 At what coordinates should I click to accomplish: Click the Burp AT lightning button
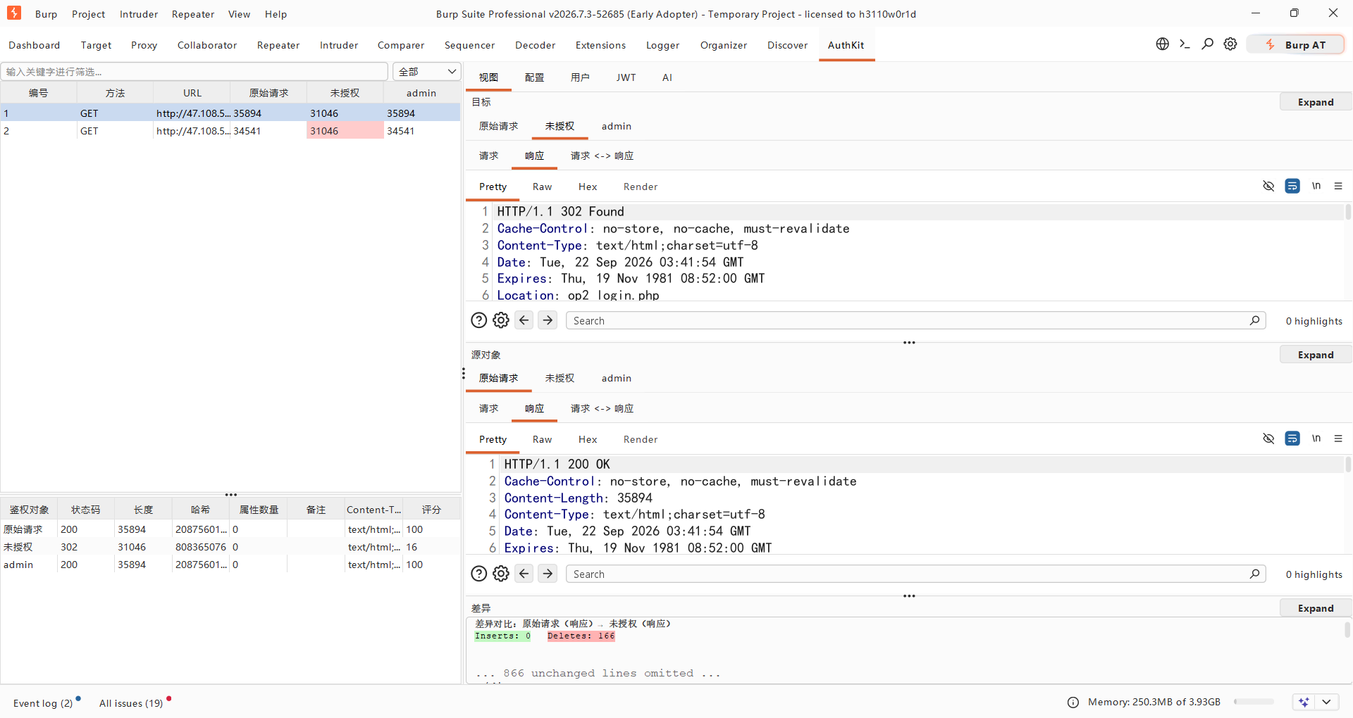[1295, 44]
